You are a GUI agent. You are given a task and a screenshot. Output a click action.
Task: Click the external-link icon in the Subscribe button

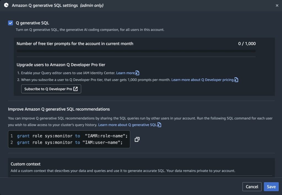click(75, 89)
